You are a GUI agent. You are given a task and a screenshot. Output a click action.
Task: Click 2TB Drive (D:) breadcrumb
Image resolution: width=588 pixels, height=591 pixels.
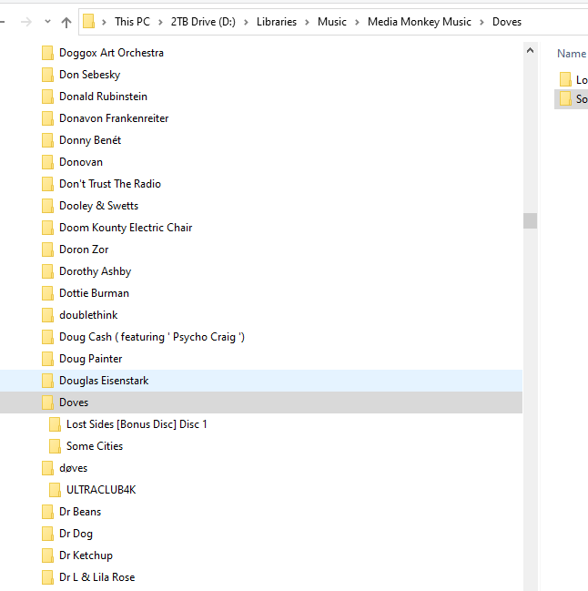pos(203,22)
